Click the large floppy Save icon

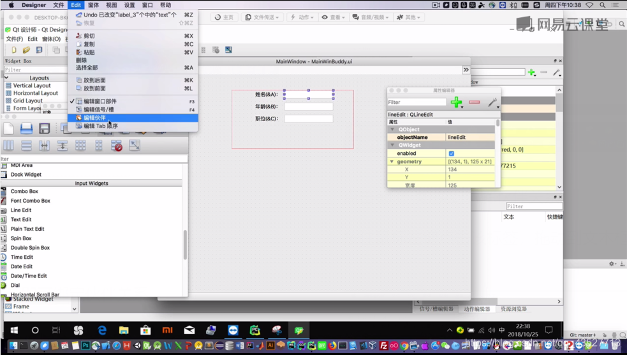(x=45, y=128)
